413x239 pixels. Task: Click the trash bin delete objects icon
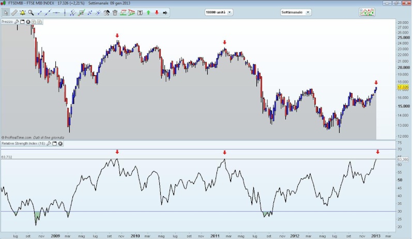click(115, 12)
